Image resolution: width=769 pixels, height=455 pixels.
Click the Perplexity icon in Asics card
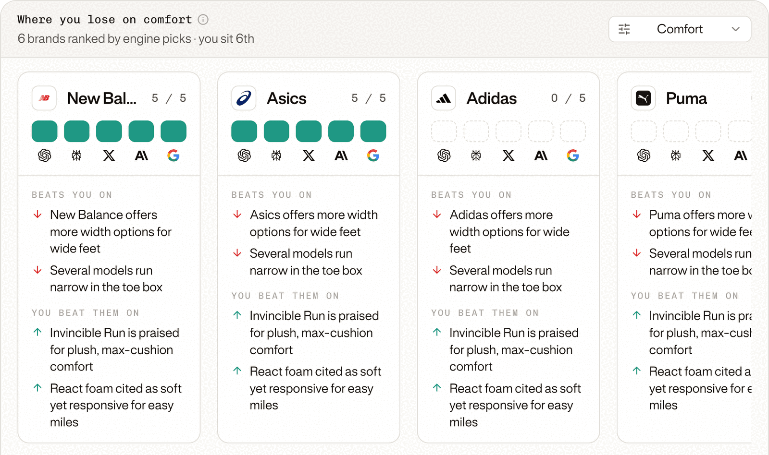tap(276, 156)
